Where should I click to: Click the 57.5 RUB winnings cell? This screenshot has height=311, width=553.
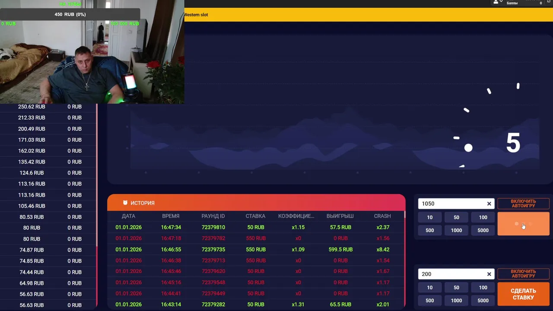coord(340,227)
